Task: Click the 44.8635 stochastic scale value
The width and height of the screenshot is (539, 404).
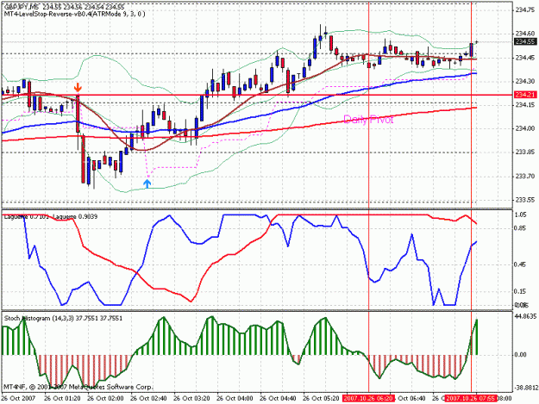Action: coord(526,316)
